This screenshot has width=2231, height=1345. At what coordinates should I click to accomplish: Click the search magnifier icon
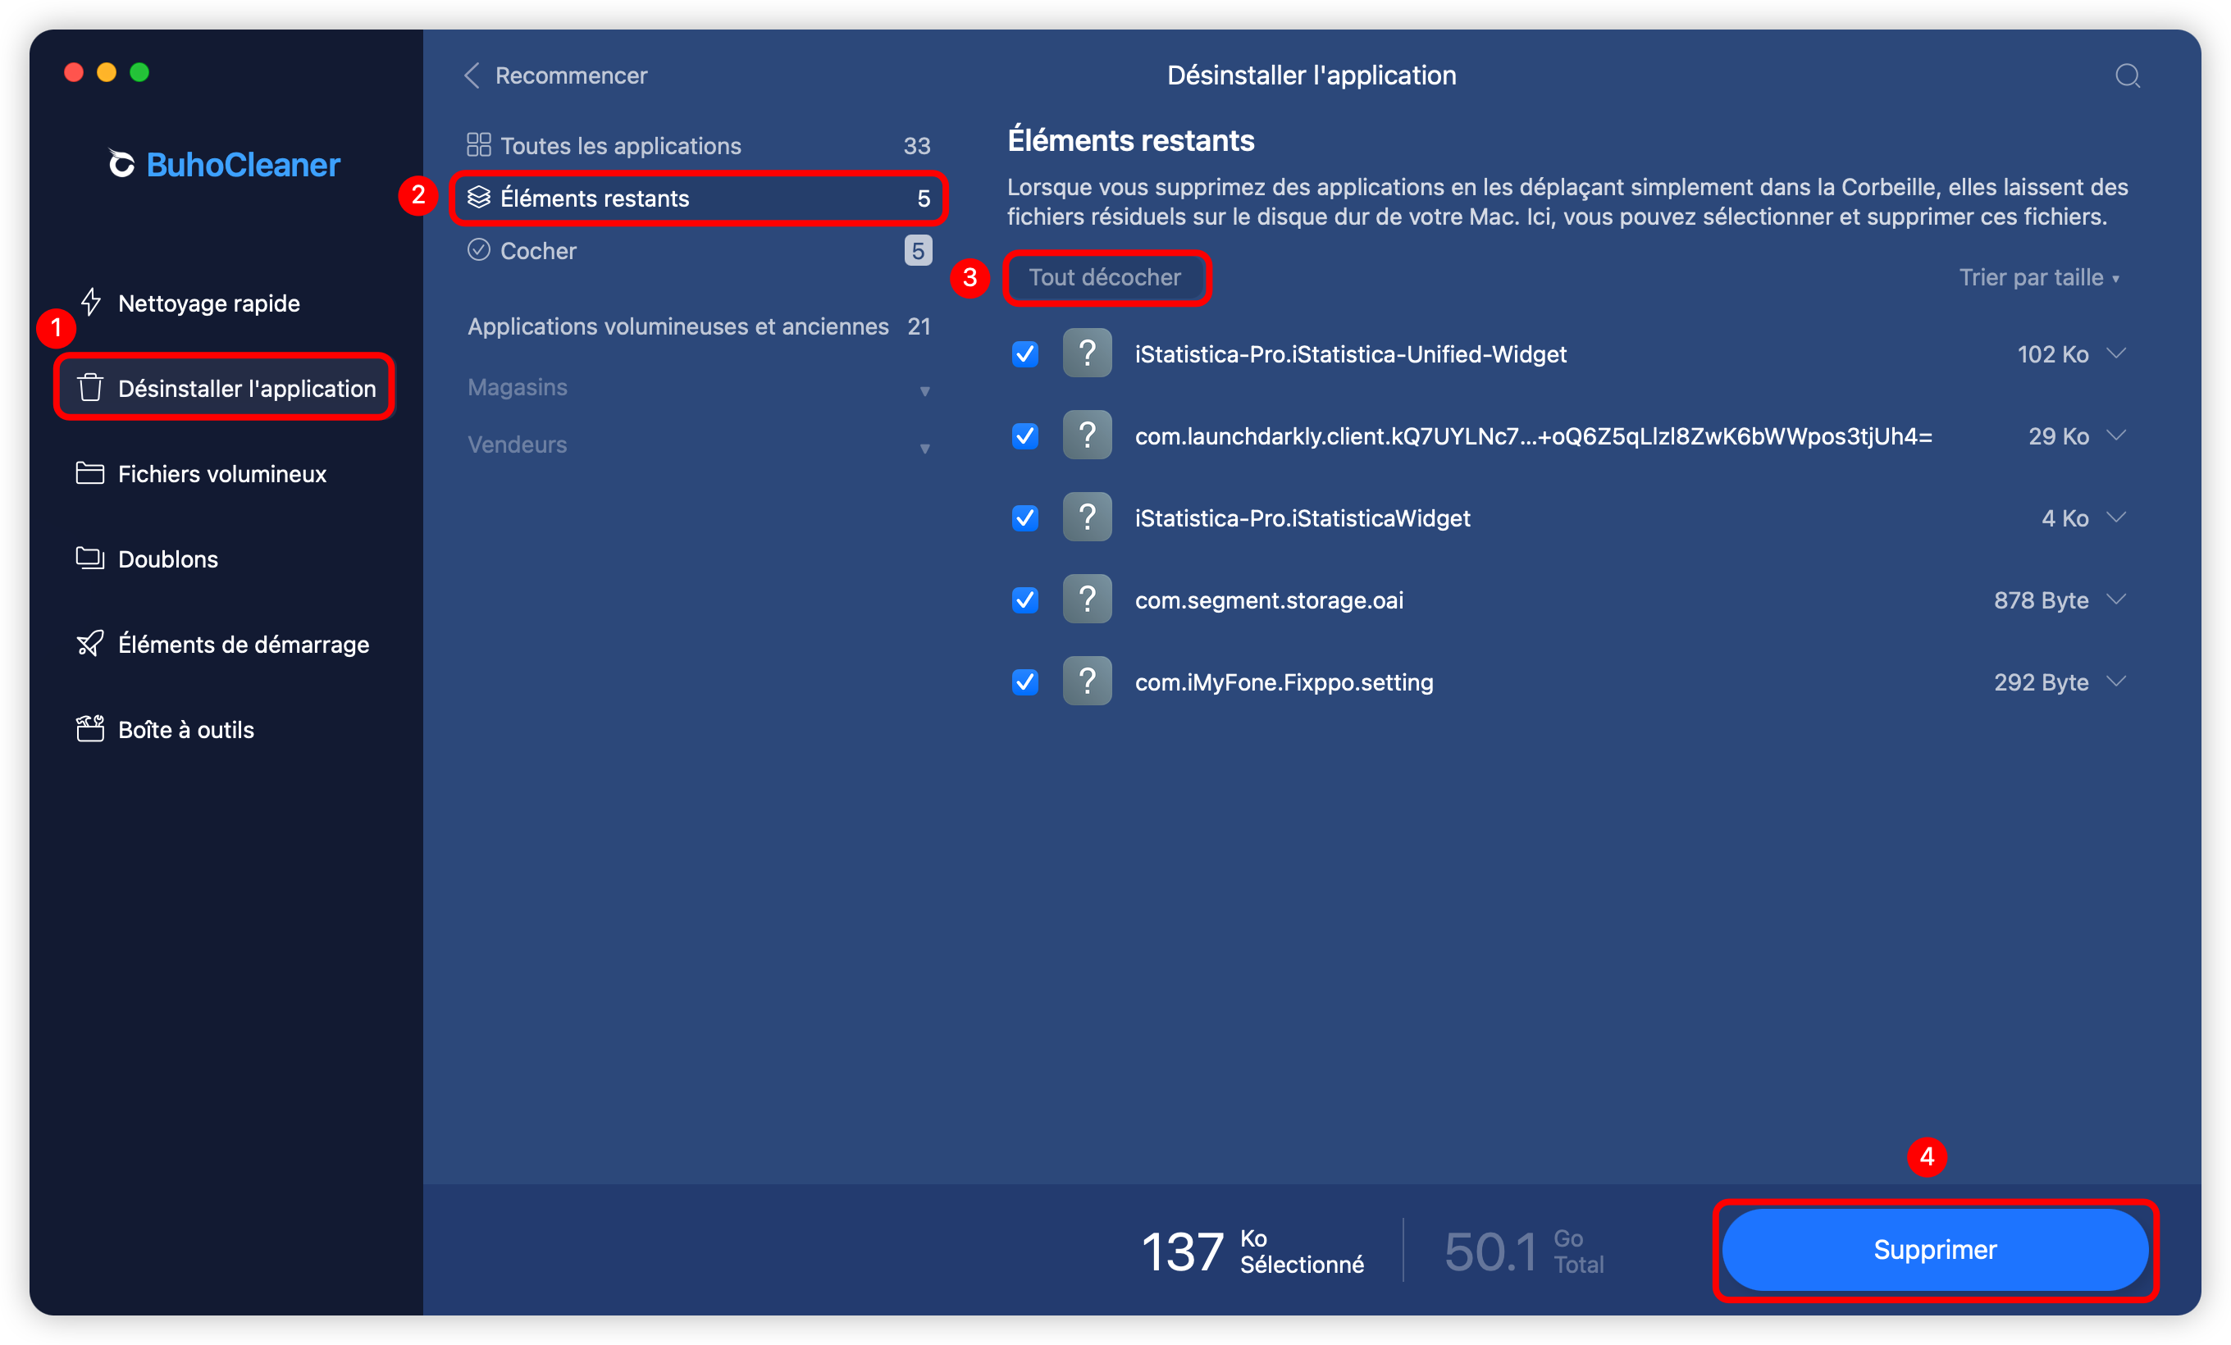(x=2127, y=76)
